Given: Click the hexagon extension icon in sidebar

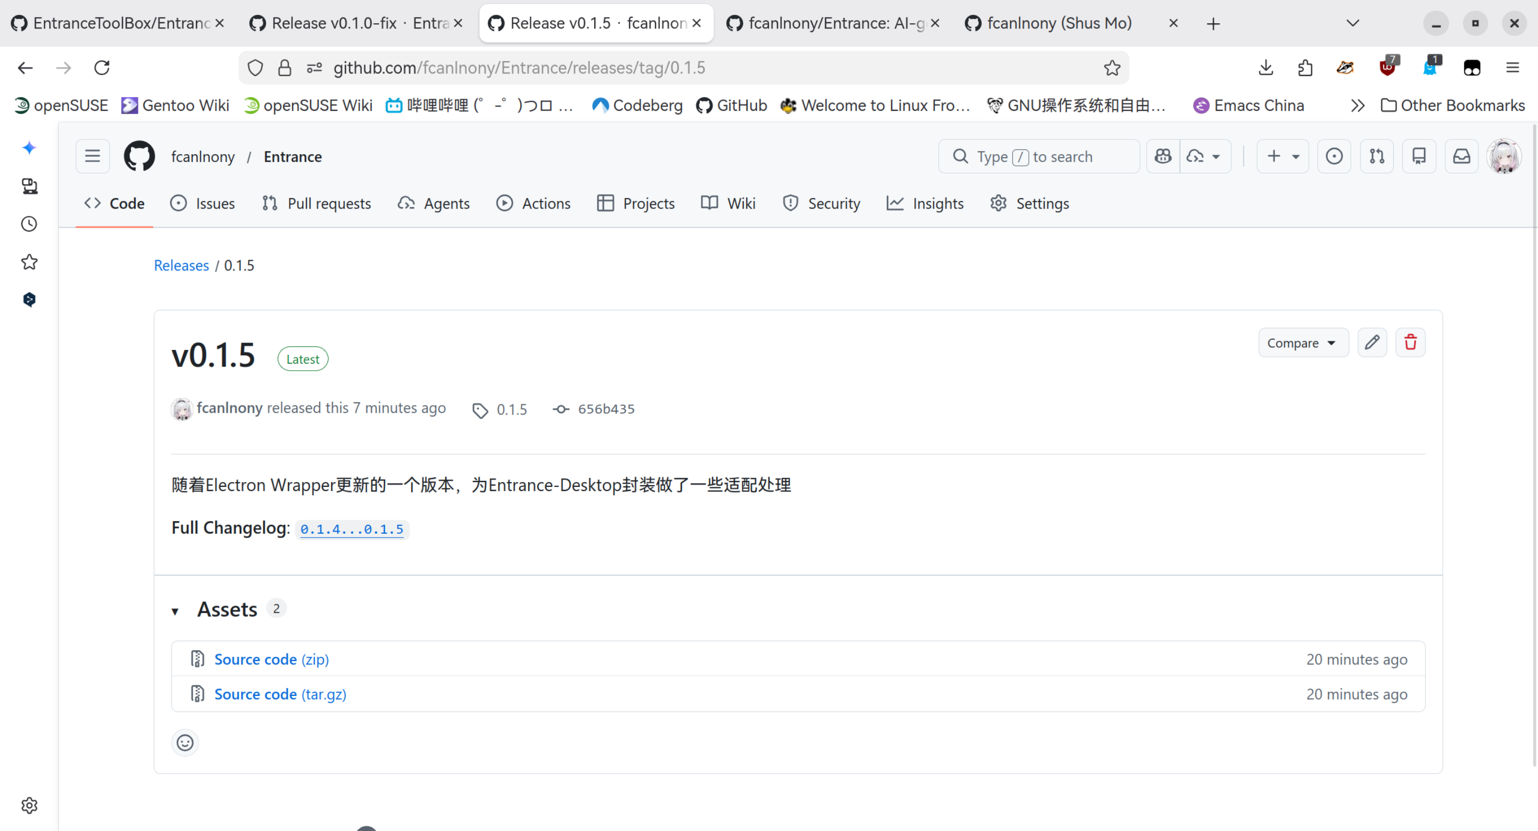Looking at the screenshot, I should click(x=29, y=300).
